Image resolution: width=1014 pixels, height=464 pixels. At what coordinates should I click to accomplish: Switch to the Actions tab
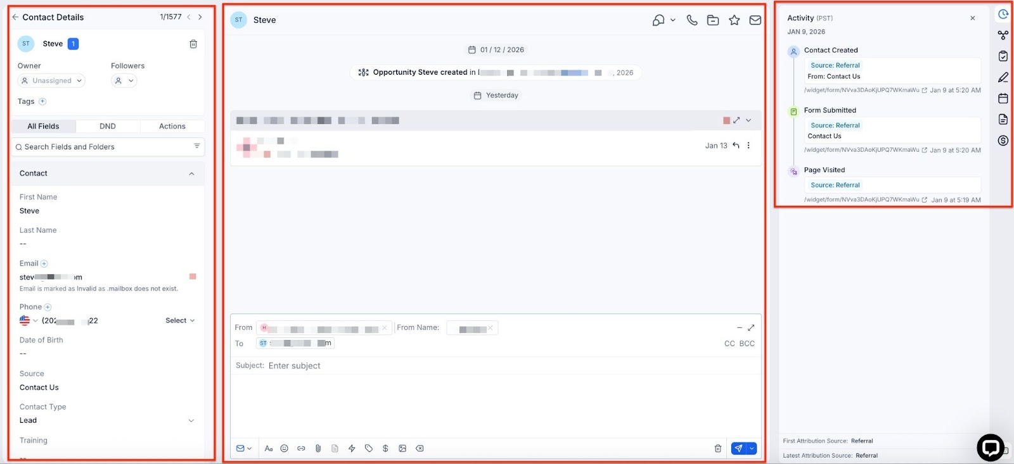pos(172,126)
